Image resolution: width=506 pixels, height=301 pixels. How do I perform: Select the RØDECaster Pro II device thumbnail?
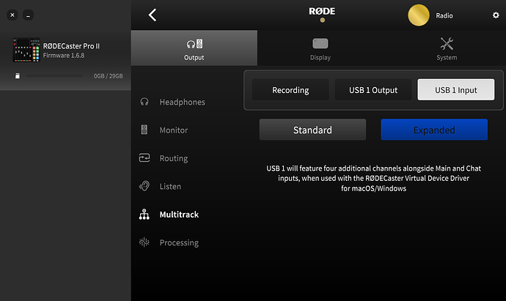point(26,51)
